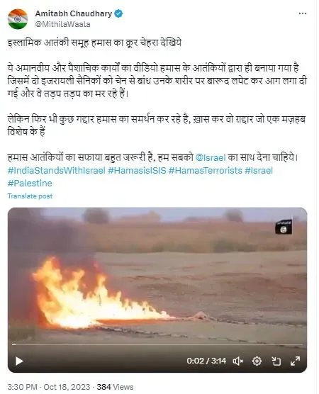The height and width of the screenshot is (394, 319).
Task: Open the #HamasisISIS hashtag
Action: [x=137, y=170]
